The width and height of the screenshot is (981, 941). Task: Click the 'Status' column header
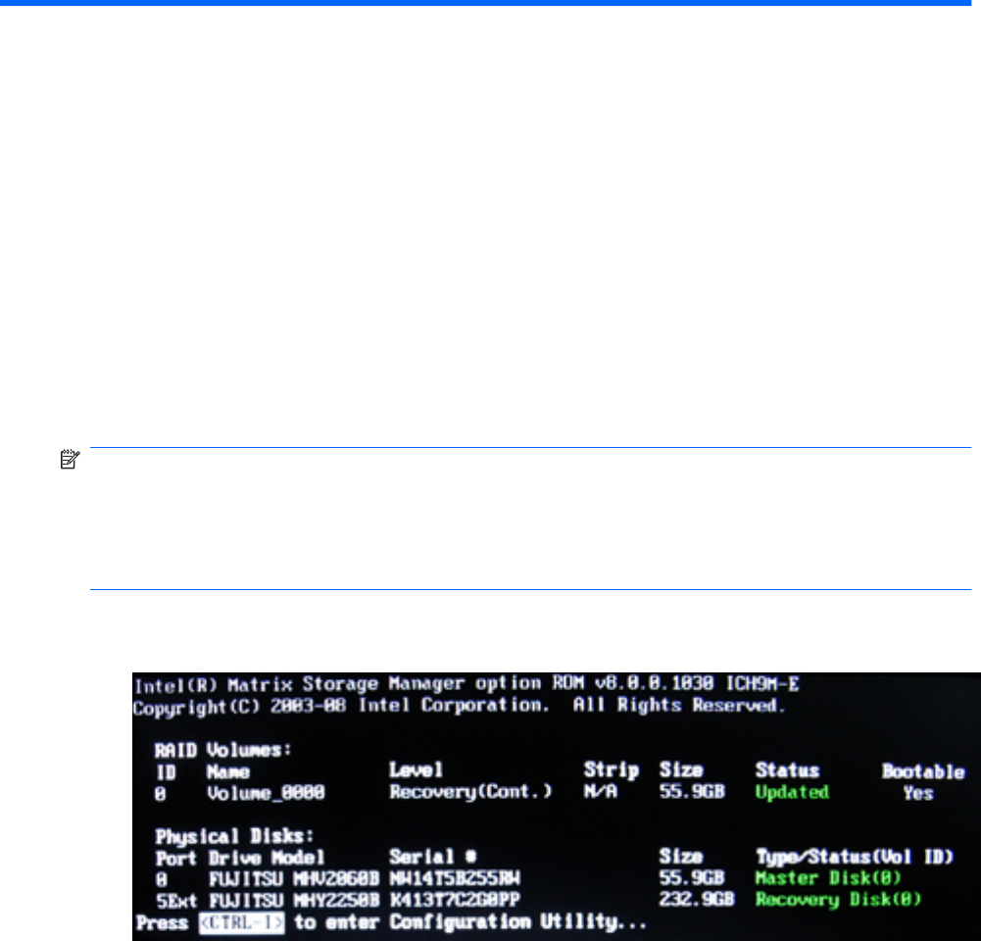click(787, 770)
